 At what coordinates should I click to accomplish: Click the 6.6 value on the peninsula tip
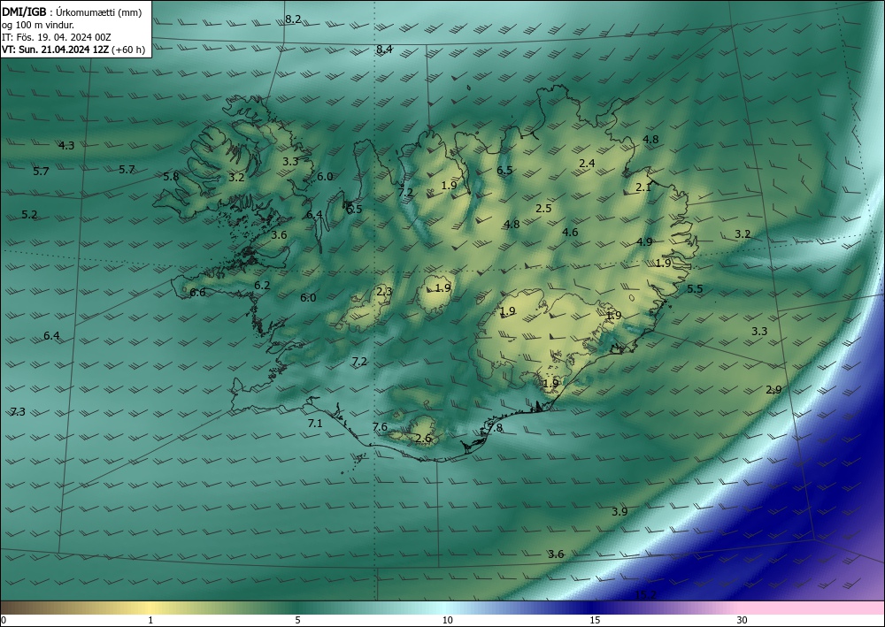click(197, 292)
